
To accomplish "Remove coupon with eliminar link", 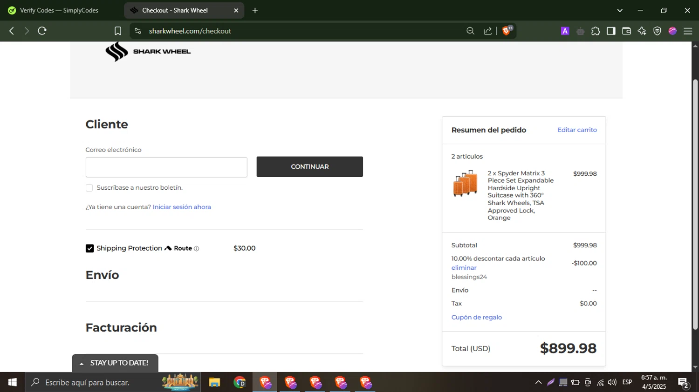I will tap(464, 268).
